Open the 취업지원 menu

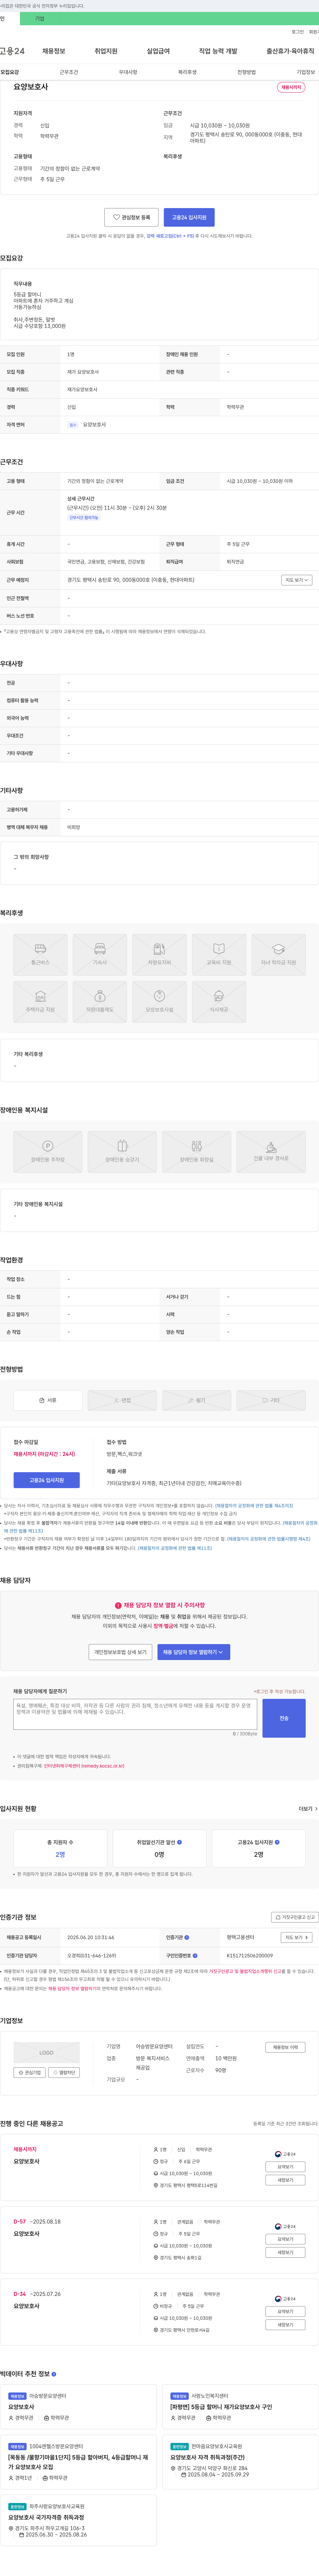(x=106, y=51)
